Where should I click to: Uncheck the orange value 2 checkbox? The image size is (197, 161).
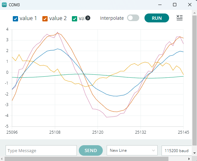[45, 18]
